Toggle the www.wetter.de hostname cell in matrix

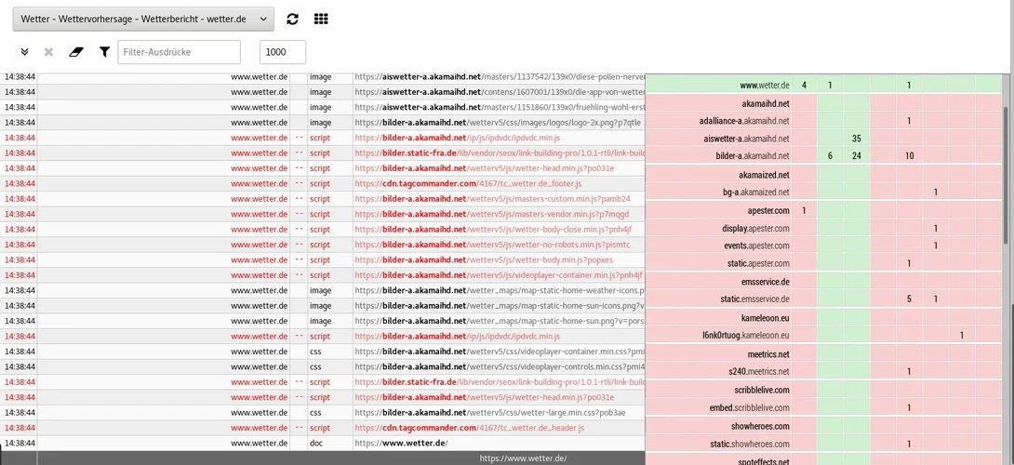click(x=718, y=85)
